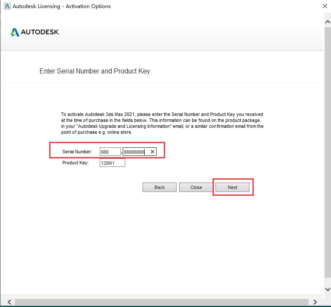Click the Autodesk title bar app icon
The height and width of the screenshot is (307, 331).
click(7, 6)
